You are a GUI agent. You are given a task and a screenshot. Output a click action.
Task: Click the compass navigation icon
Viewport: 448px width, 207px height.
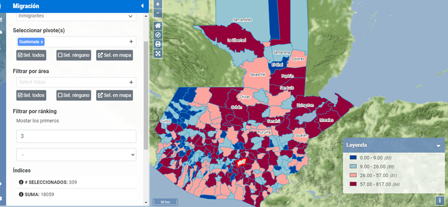(158, 35)
